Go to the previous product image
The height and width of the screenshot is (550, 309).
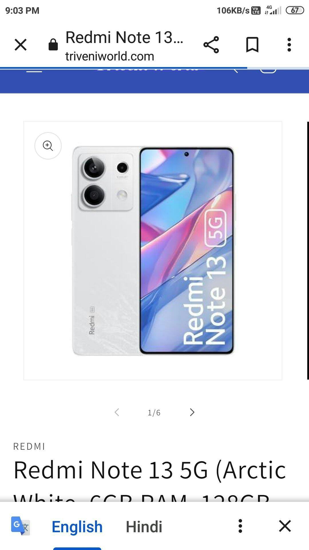[x=117, y=412]
